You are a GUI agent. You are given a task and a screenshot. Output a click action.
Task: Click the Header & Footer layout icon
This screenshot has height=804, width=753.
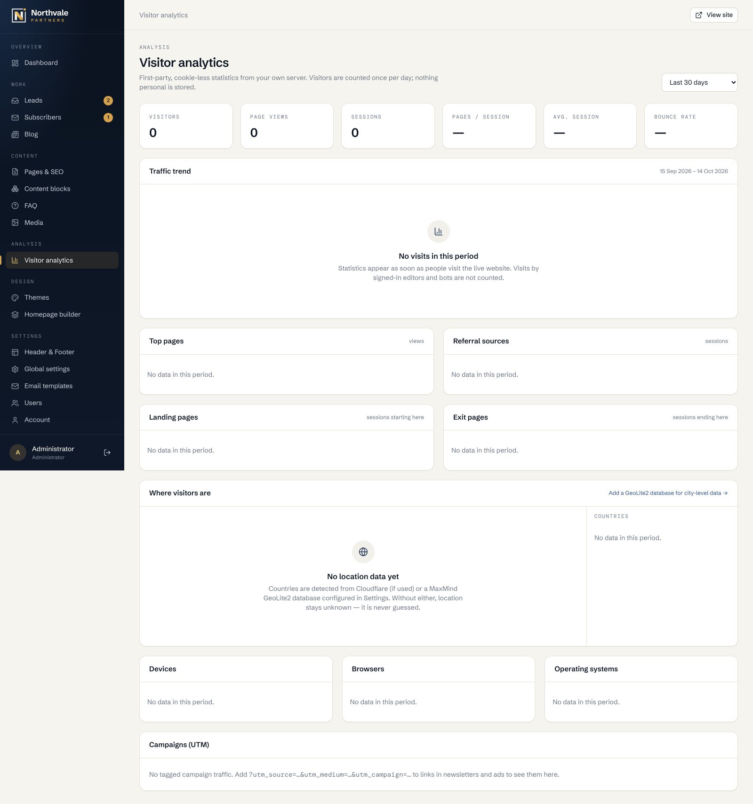click(x=15, y=352)
